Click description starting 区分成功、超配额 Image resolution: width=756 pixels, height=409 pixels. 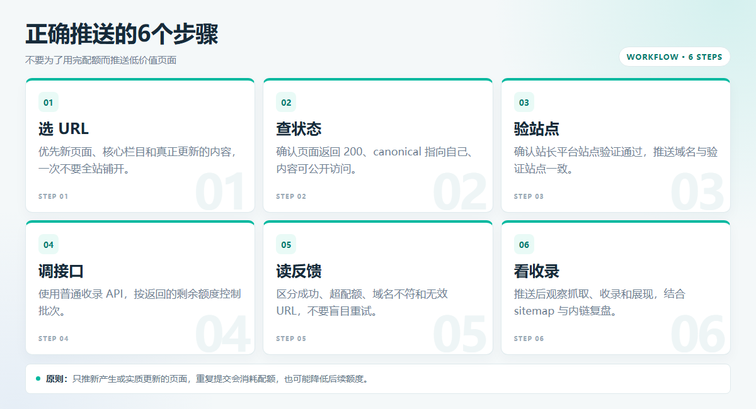coord(362,303)
